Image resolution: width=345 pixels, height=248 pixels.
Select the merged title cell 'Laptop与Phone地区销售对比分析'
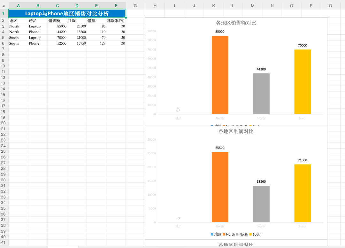(67, 13)
